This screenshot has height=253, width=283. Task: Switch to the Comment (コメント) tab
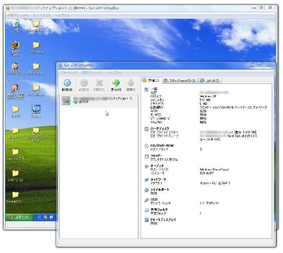click(x=210, y=81)
